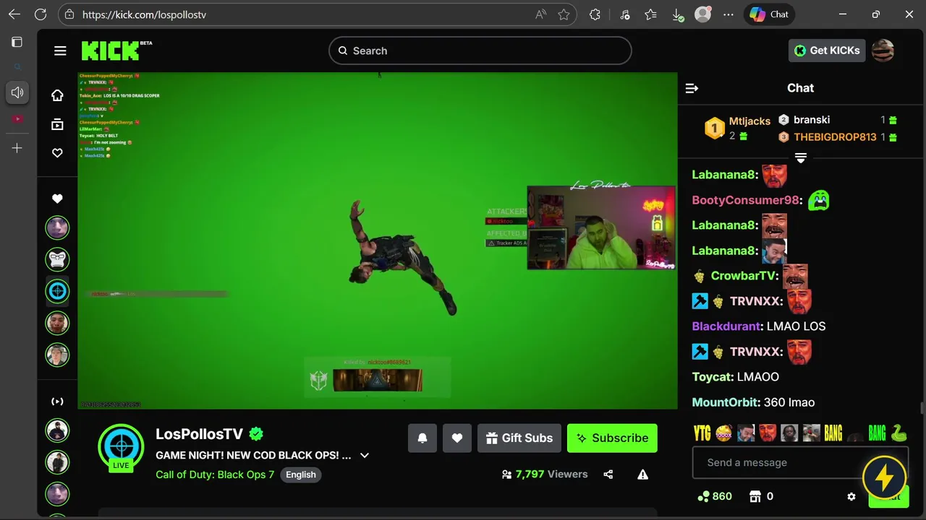The image size is (926, 520).
Task: Select the YTG emote in quick emotes
Action: (702, 433)
